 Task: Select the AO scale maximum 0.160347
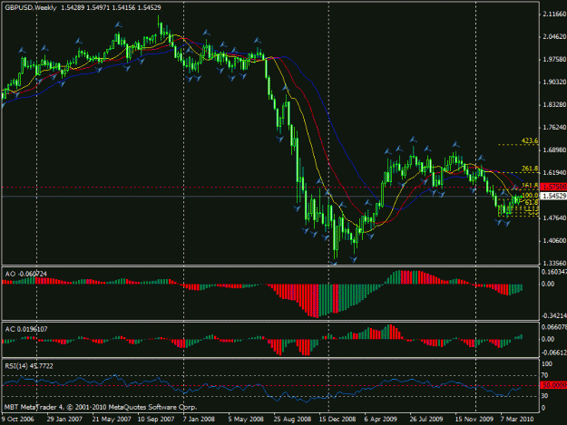coord(554,272)
